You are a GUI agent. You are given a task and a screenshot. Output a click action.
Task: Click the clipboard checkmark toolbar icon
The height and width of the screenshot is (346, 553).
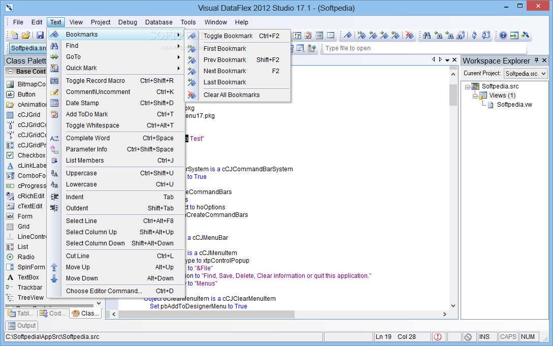coord(308,35)
